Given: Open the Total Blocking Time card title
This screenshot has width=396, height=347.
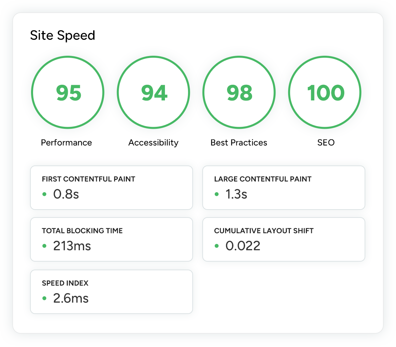Looking at the screenshot, I should [x=82, y=231].
